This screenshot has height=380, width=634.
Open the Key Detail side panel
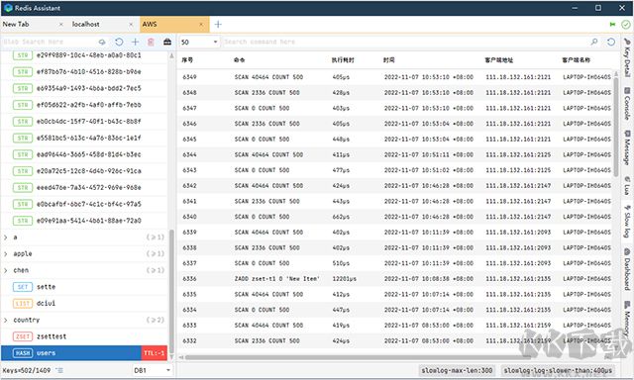(627, 57)
